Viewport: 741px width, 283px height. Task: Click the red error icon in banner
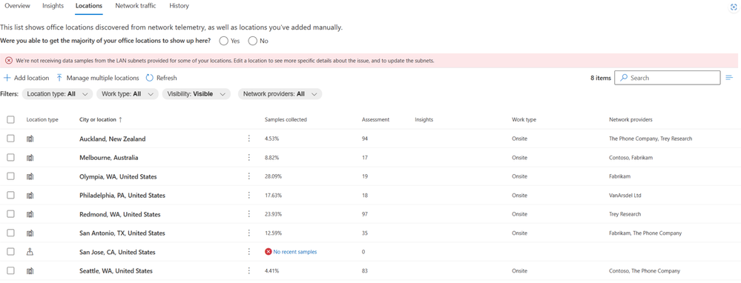(x=9, y=60)
